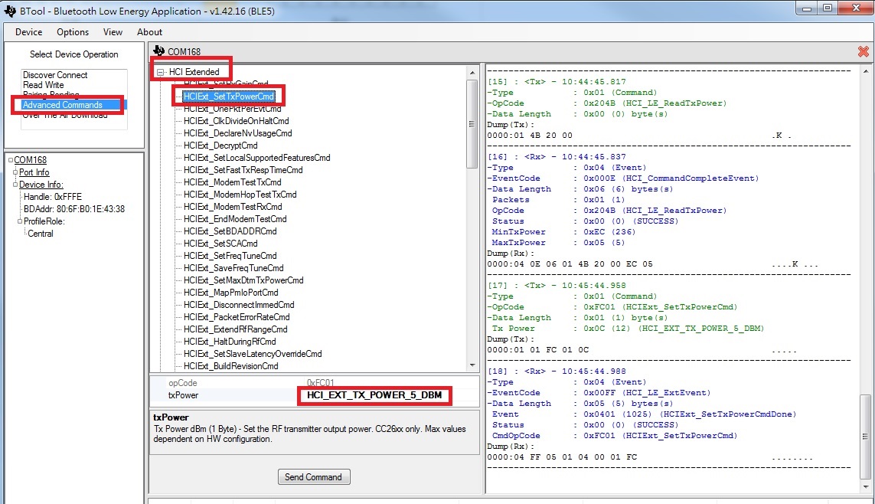The image size is (875, 504).
Task: Select Read Write operation
Action: [44, 85]
